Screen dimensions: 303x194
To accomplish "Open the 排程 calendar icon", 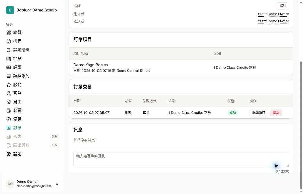I will pos(9,41).
